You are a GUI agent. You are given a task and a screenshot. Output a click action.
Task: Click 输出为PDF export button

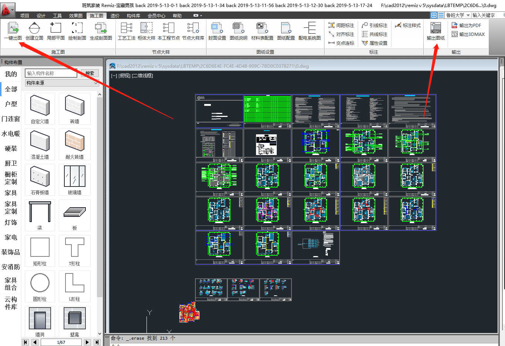(466, 26)
